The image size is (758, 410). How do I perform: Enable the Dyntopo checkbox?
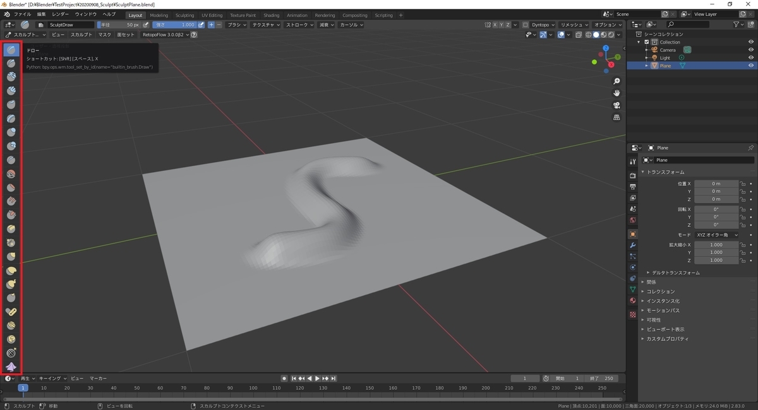[x=526, y=25]
